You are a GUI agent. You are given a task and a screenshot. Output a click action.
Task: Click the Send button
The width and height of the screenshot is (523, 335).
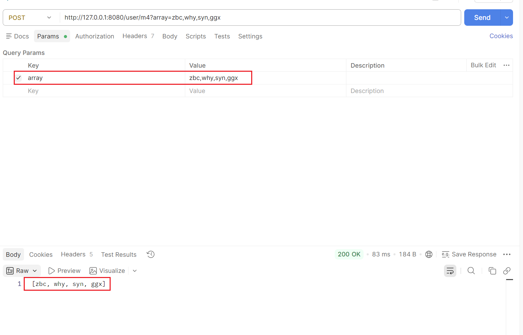coord(482,18)
